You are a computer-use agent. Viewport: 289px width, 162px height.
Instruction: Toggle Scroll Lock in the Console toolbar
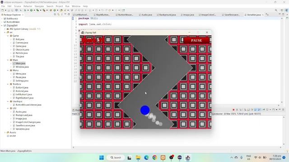[248, 110]
